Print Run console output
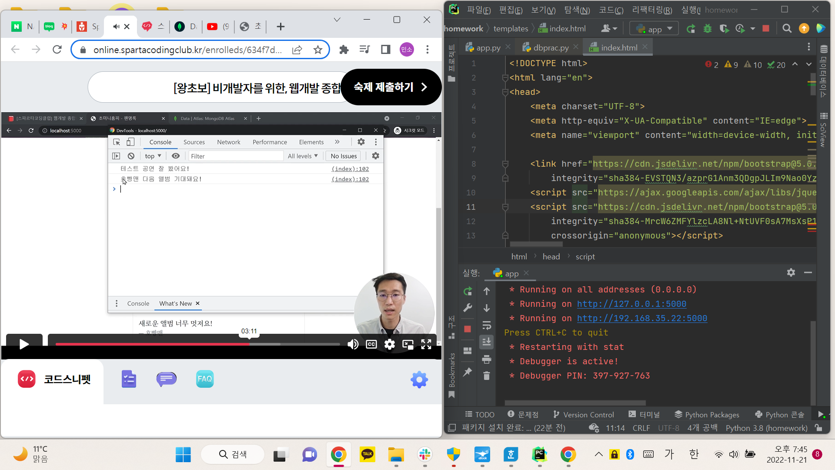Image resolution: width=835 pixels, height=470 pixels. pos(487,359)
